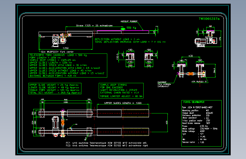The width and height of the screenshot is (246, 159).
Task: Select 'LOWER SLIDE WEIGHT = 49 Kg Approx'
Action: (x=54, y=87)
